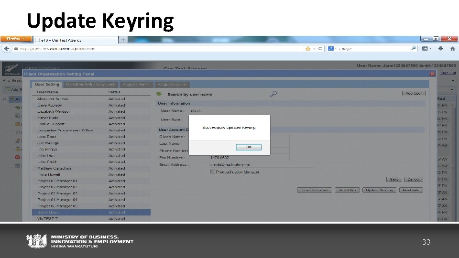The image size is (459, 258).
Task: Click the Add User button
Action: [414, 93]
